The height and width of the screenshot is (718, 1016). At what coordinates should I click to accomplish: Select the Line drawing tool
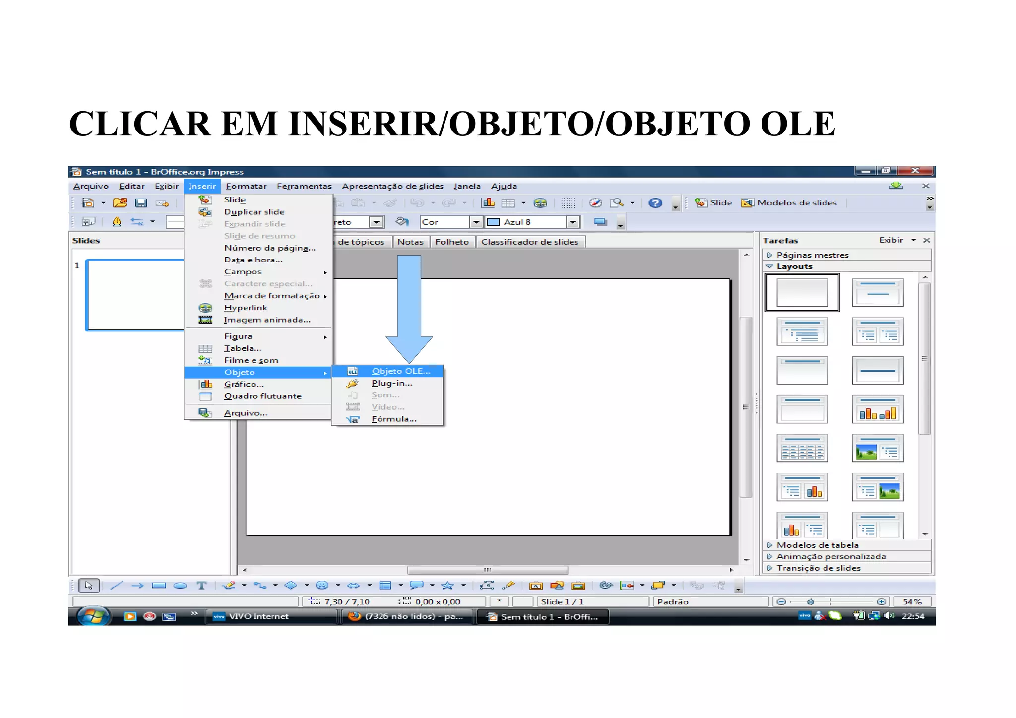point(116,586)
